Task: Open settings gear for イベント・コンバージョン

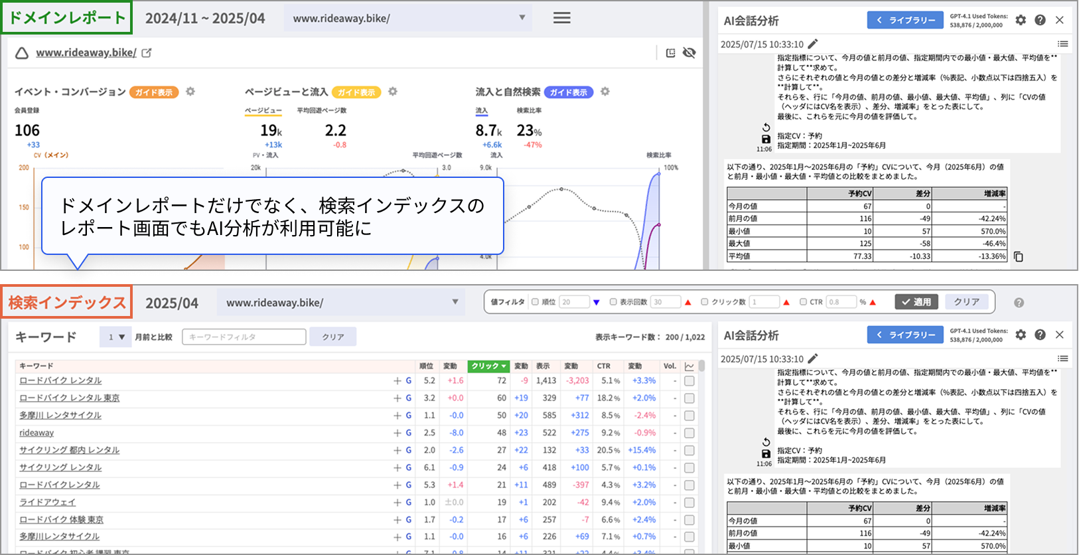Action: 190,92
